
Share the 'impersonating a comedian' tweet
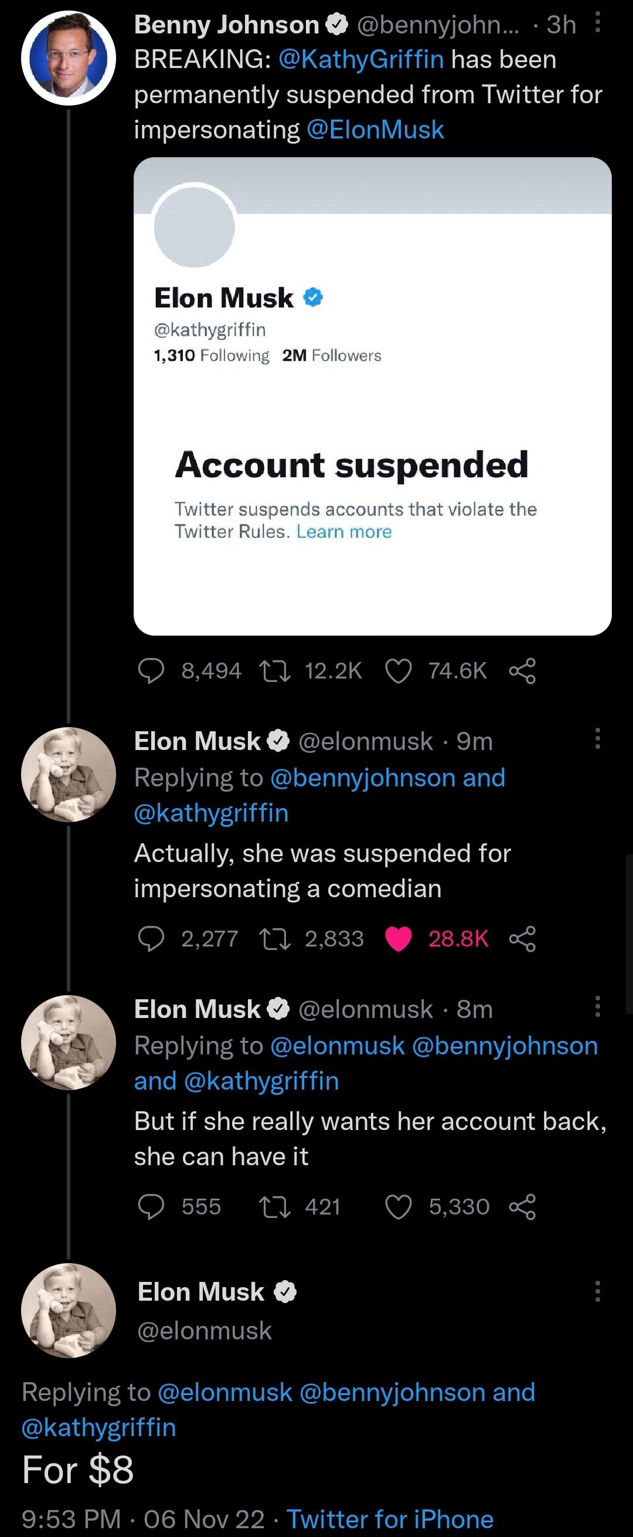tap(522, 938)
